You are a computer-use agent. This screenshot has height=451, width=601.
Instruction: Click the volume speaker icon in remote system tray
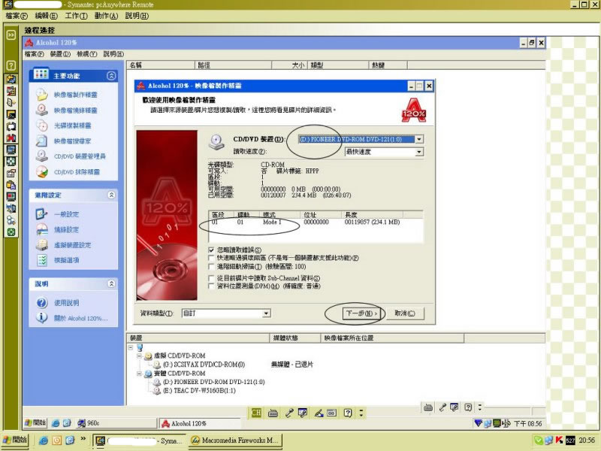click(506, 423)
